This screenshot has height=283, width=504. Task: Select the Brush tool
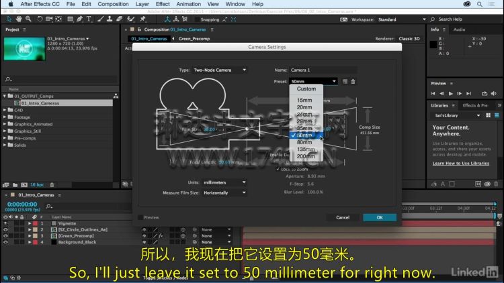100,19
